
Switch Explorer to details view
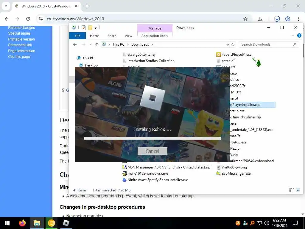pyautogui.click(x=291, y=190)
